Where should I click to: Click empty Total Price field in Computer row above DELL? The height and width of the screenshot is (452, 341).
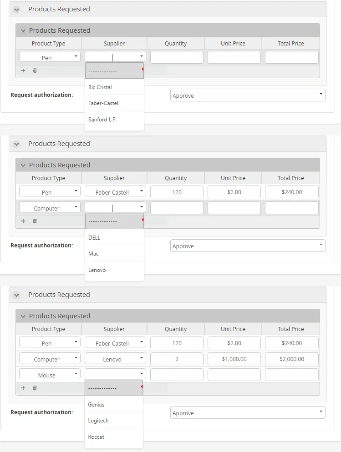pos(292,208)
